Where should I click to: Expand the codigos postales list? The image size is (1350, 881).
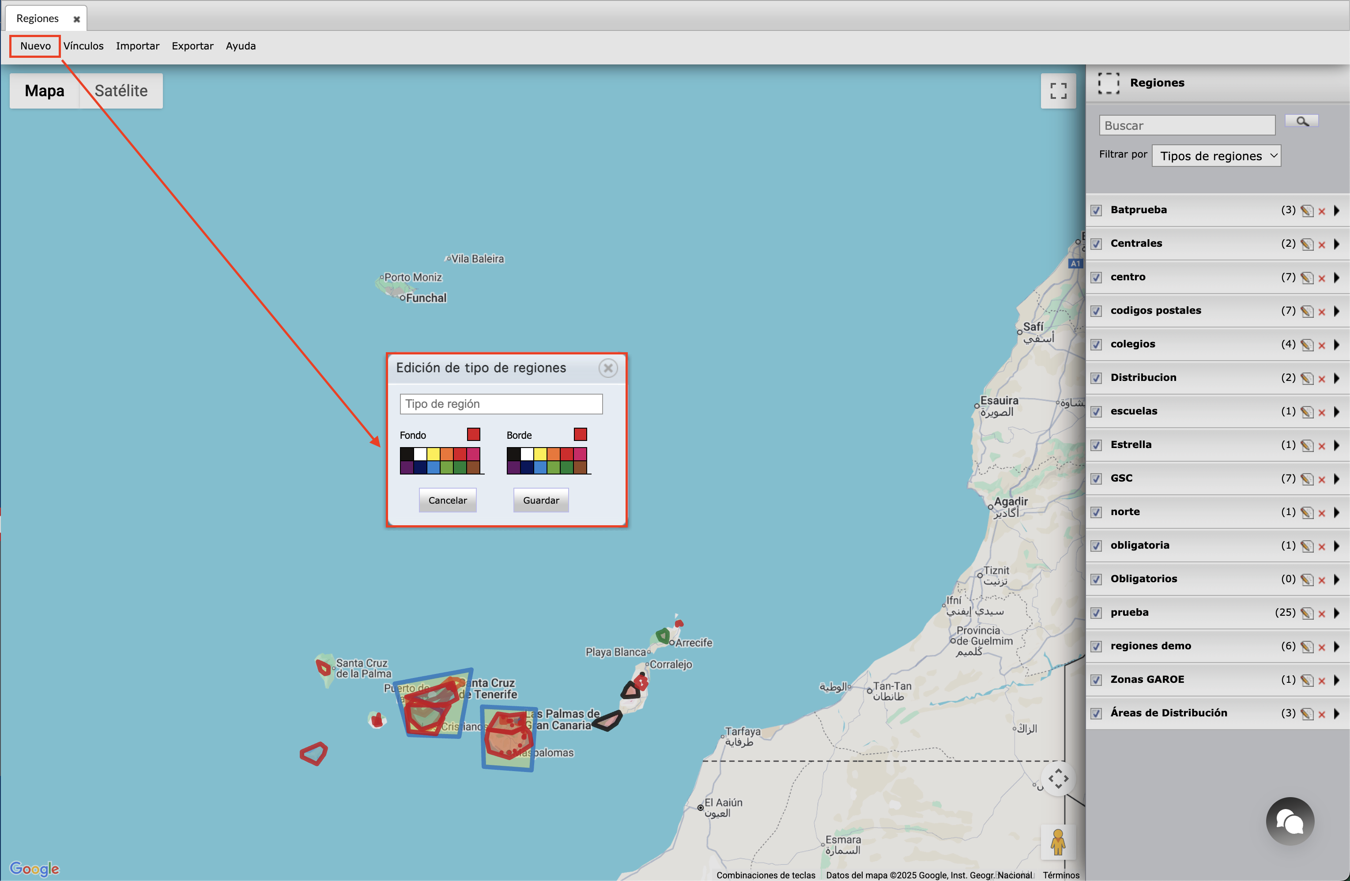pos(1336,311)
